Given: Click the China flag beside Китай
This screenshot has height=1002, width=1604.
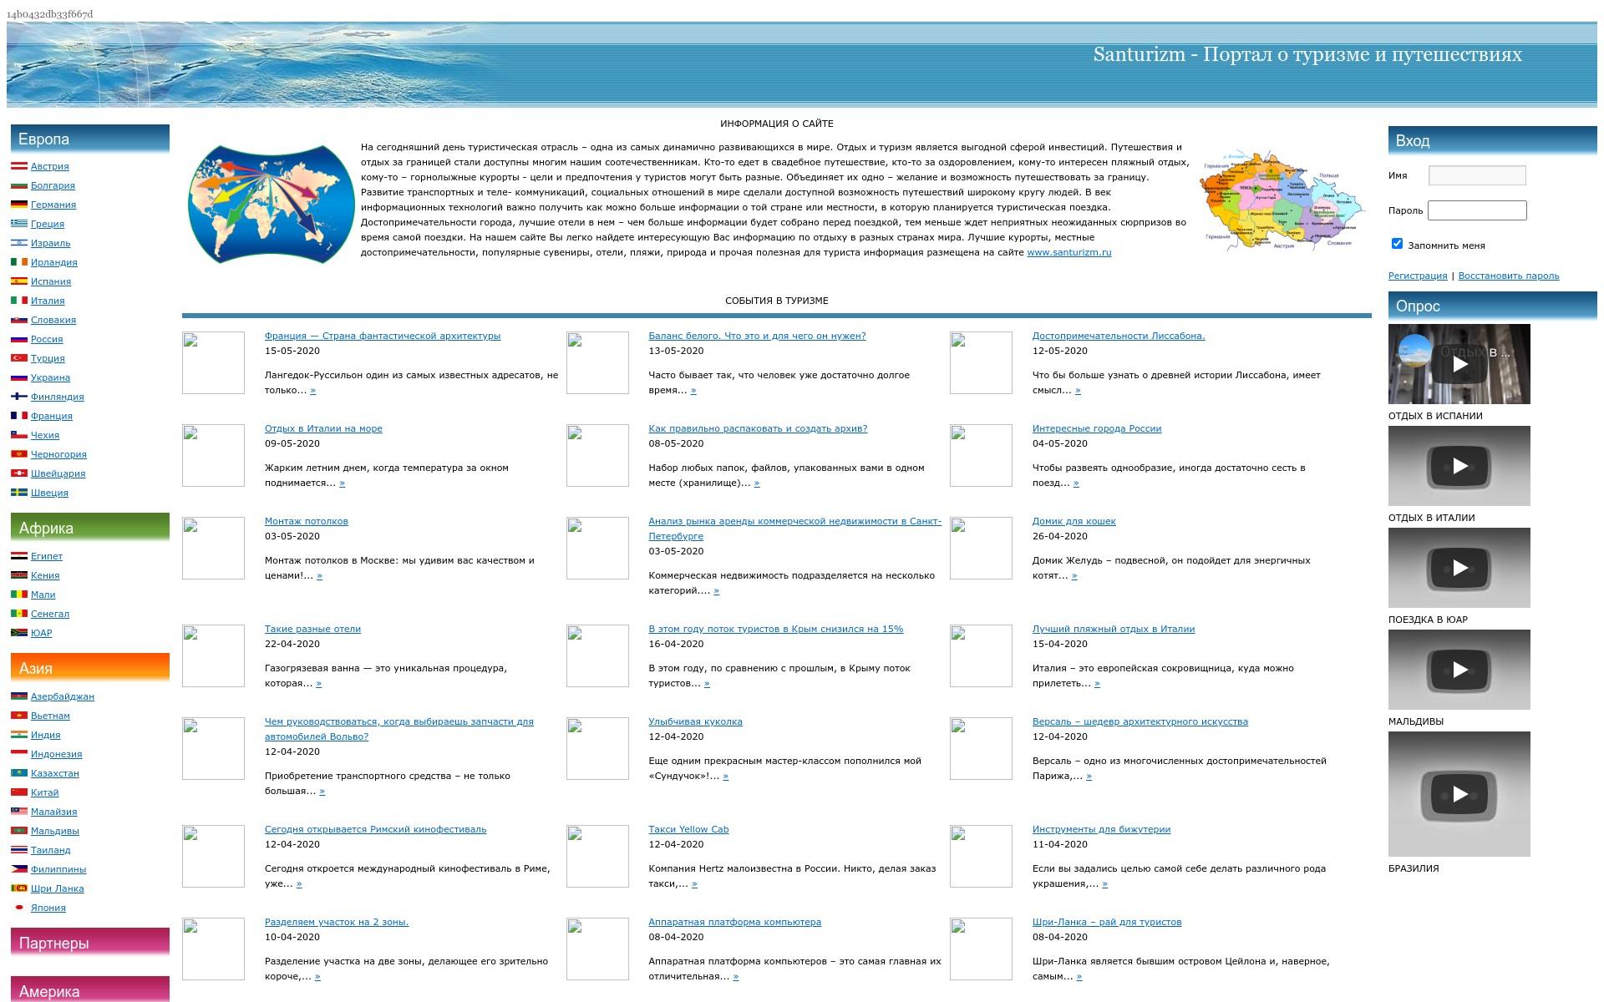Looking at the screenshot, I should point(18,792).
